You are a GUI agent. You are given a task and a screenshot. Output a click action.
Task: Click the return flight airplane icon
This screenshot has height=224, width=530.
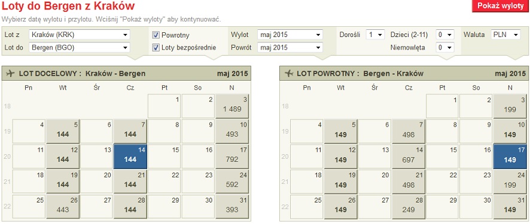[288, 73]
